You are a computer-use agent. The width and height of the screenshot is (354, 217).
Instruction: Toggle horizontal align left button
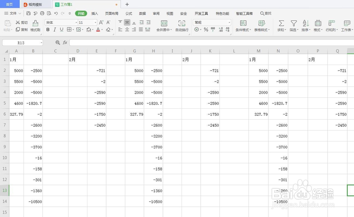pos(120,30)
